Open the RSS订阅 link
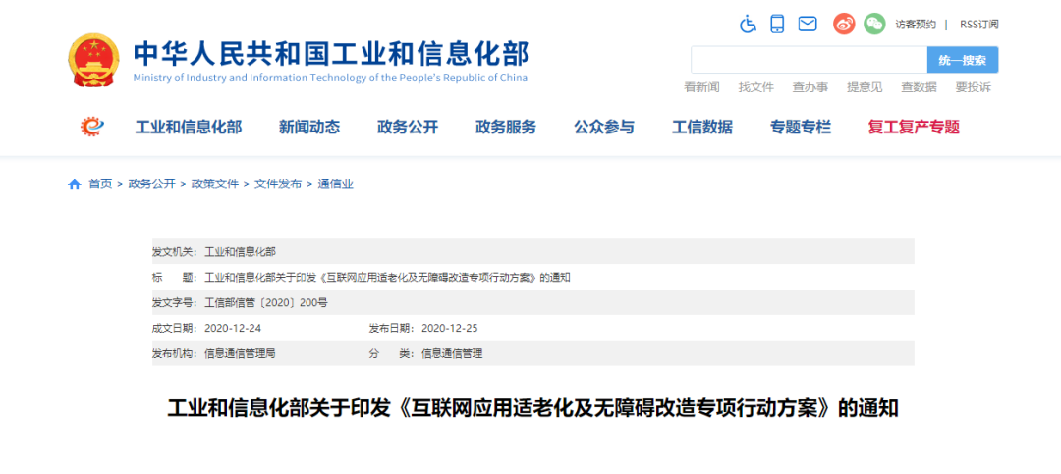 pos(979,25)
